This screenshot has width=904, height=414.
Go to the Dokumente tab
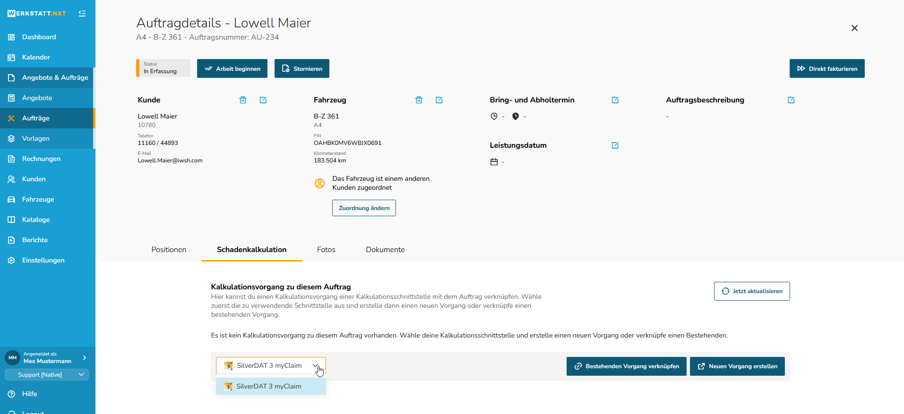click(x=385, y=250)
